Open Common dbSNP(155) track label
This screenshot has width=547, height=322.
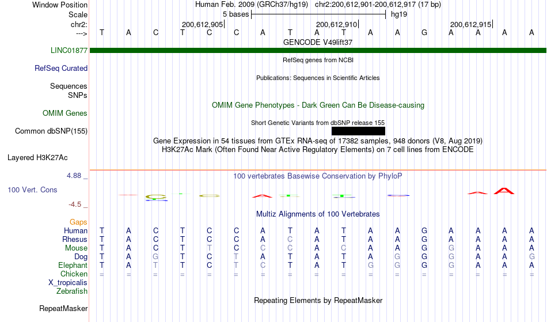[51, 131]
